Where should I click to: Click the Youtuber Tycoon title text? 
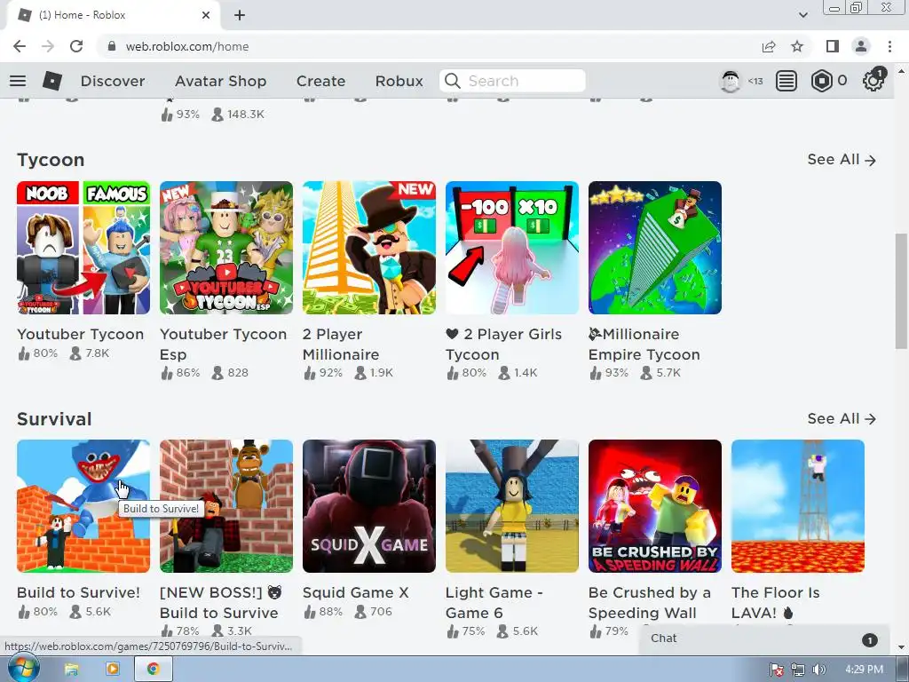tap(80, 334)
